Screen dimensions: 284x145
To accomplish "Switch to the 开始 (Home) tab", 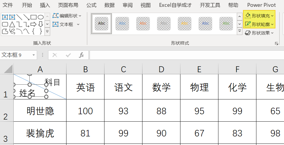I will click(x=27, y=5).
